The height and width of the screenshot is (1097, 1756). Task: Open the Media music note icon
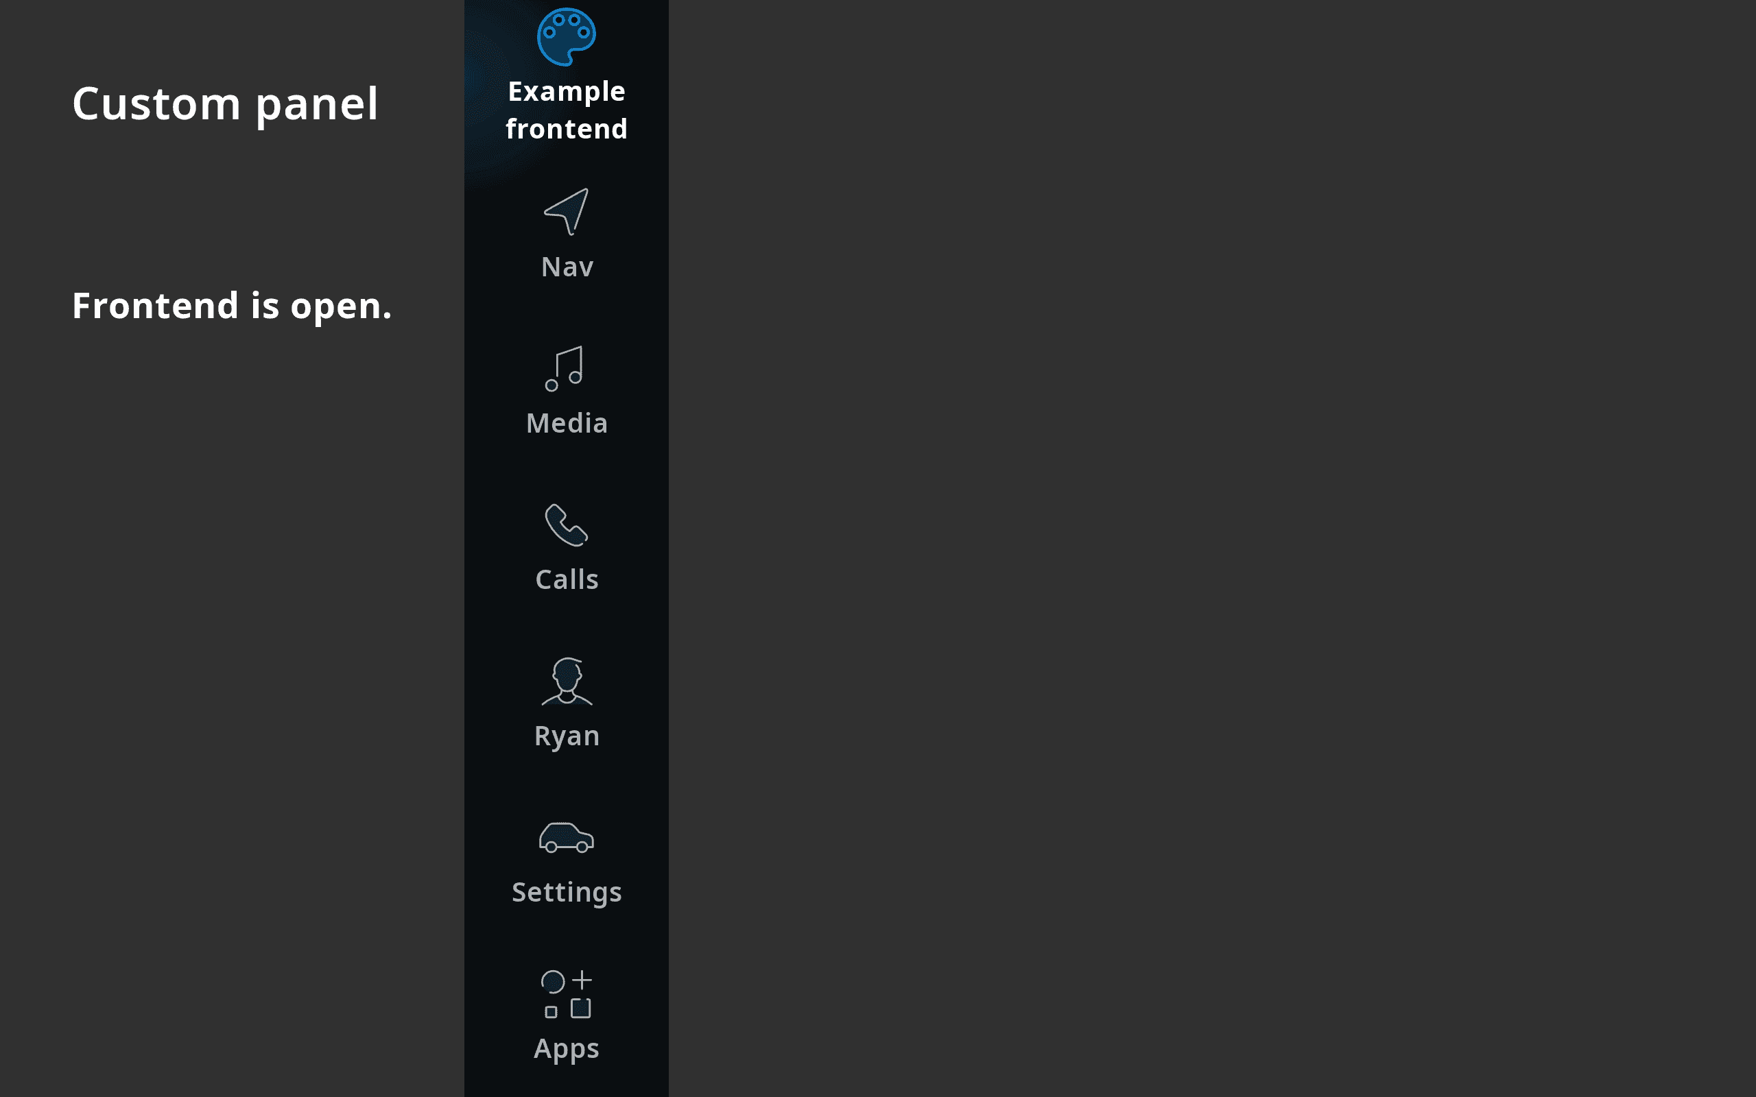pyautogui.click(x=565, y=369)
